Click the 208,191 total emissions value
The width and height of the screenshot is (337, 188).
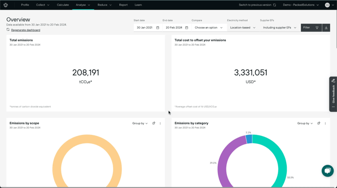point(86,73)
